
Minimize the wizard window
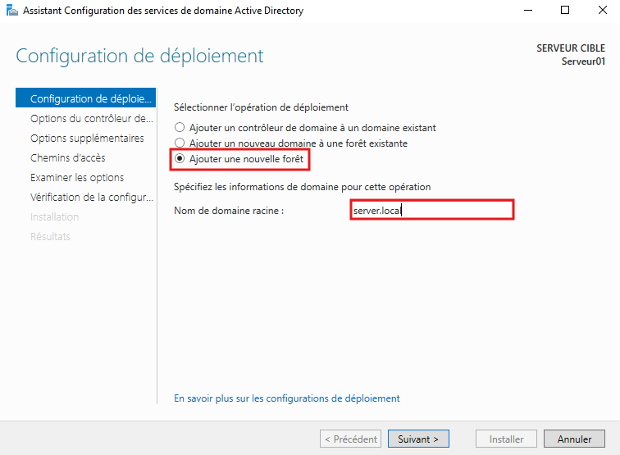pyautogui.click(x=527, y=11)
